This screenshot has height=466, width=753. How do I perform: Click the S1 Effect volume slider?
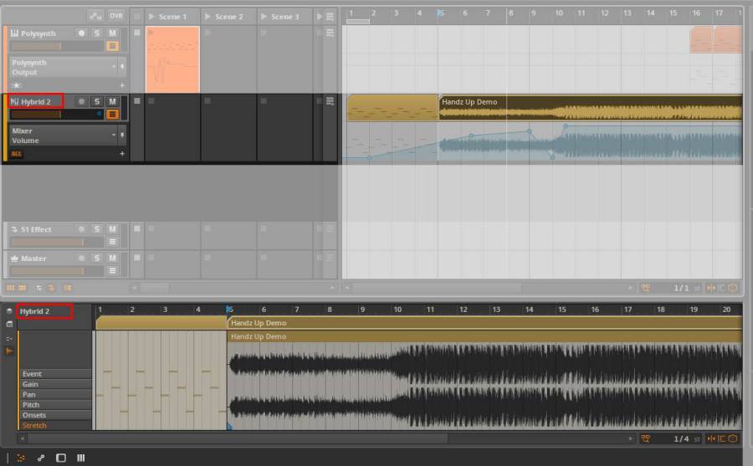point(47,242)
